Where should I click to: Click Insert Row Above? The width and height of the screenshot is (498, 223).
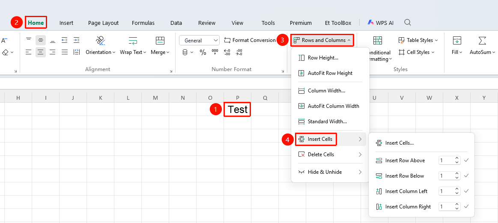click(405, 161)
